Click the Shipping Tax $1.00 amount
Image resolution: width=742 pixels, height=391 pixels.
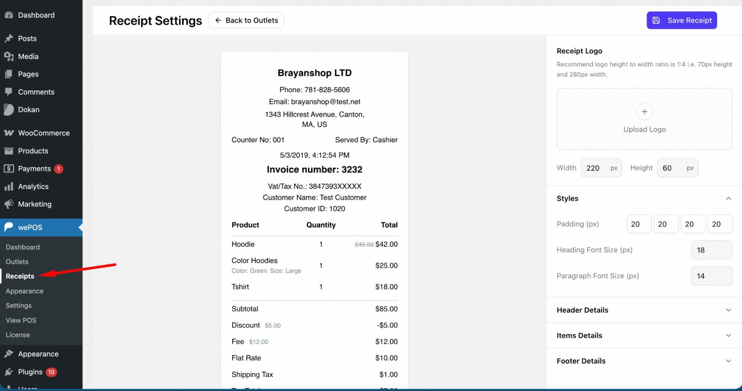[388, 374]
